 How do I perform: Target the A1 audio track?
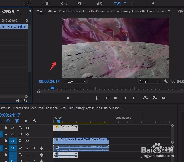click(12, 148)
